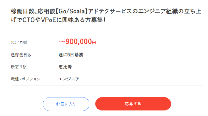Click the 円 currency symbol after the salary
This screenshot has height=116, width=208.
pos(94,43)
